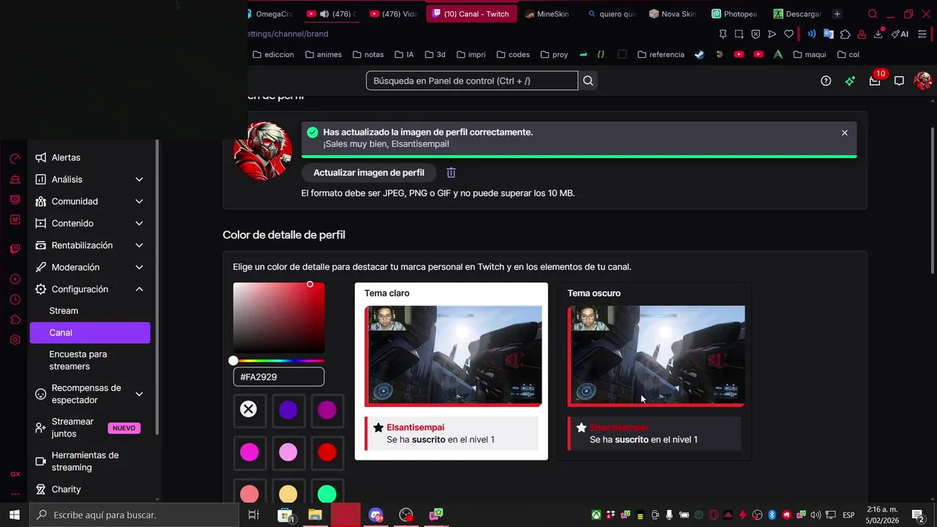Click the hex color field #FA2929

point(279,377)
